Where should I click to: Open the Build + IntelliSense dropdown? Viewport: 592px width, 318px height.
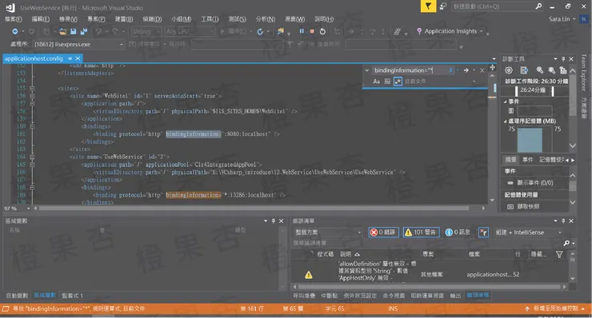[x=528, y=233]
